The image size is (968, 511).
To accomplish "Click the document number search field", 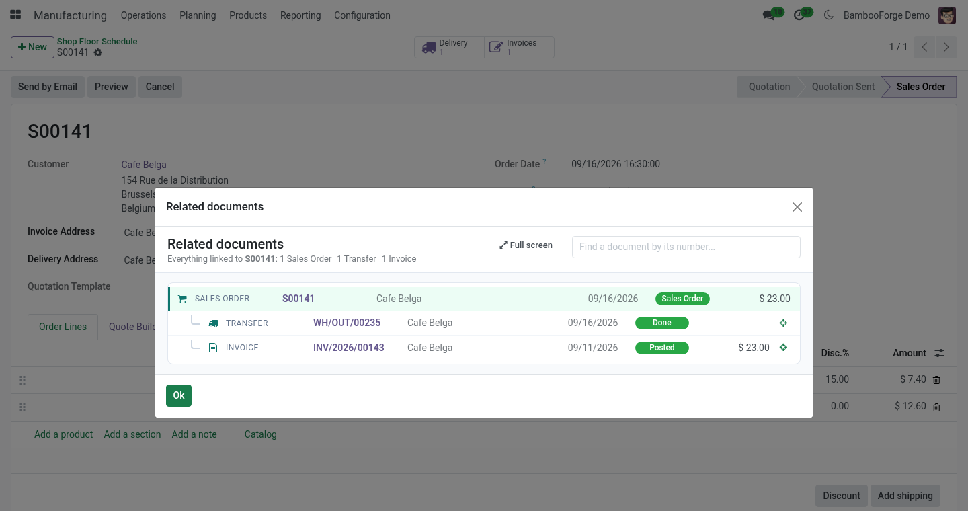I will click(x=686, y=247).
